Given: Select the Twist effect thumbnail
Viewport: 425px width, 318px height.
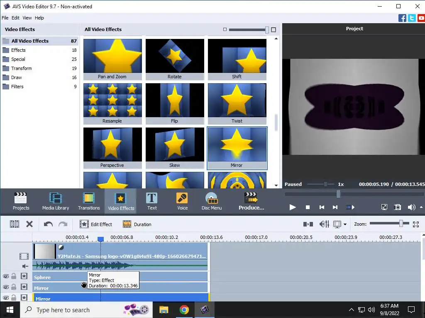Looking at the screenshot, I should (x=237, y=104).
